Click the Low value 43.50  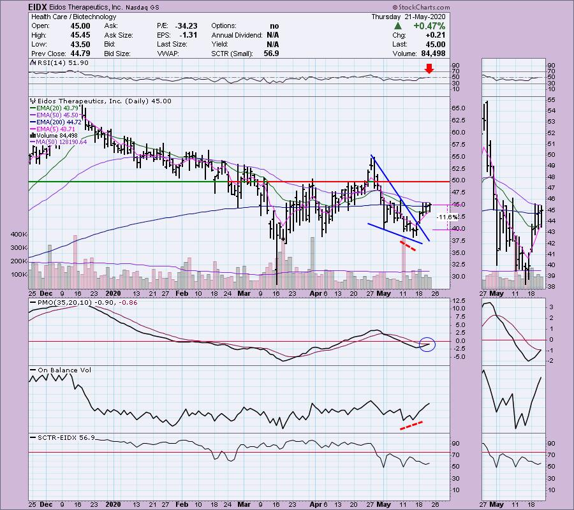[80, 44]
